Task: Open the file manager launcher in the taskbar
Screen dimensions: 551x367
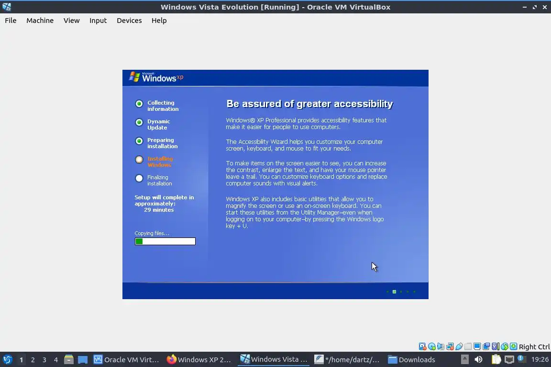Action: (69, 360)
